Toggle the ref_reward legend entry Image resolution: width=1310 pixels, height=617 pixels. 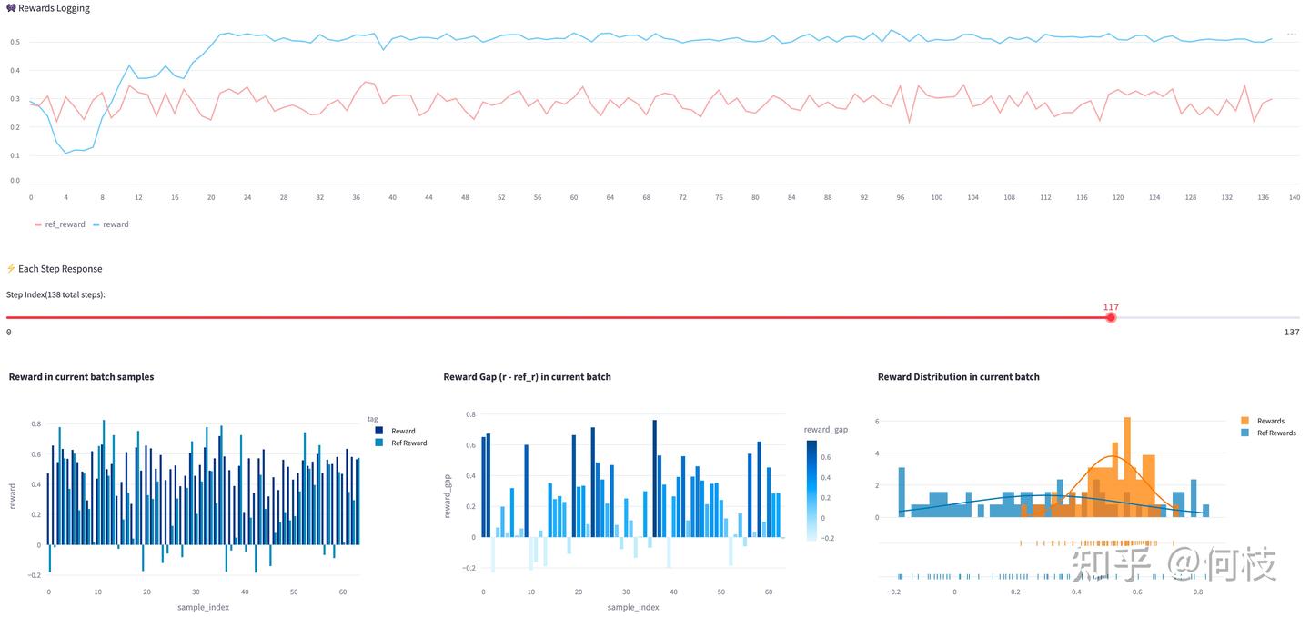click(x=59, y=224)
